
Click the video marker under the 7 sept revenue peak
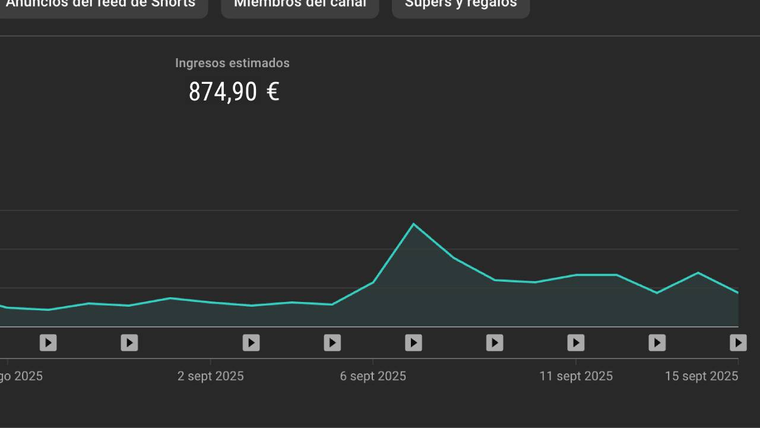413,343
